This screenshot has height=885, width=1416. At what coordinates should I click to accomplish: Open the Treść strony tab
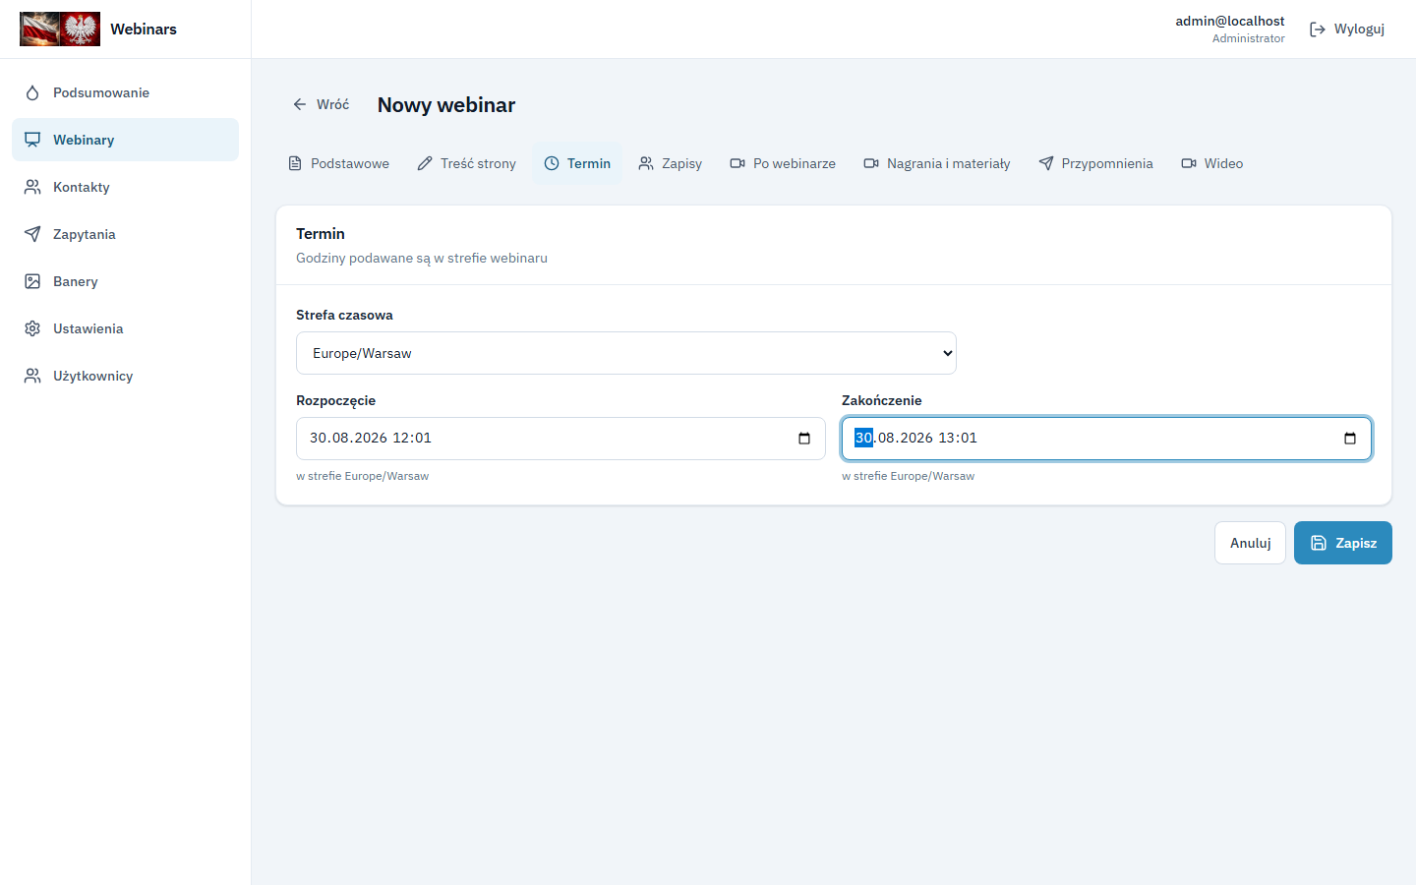tap(466, 163)
